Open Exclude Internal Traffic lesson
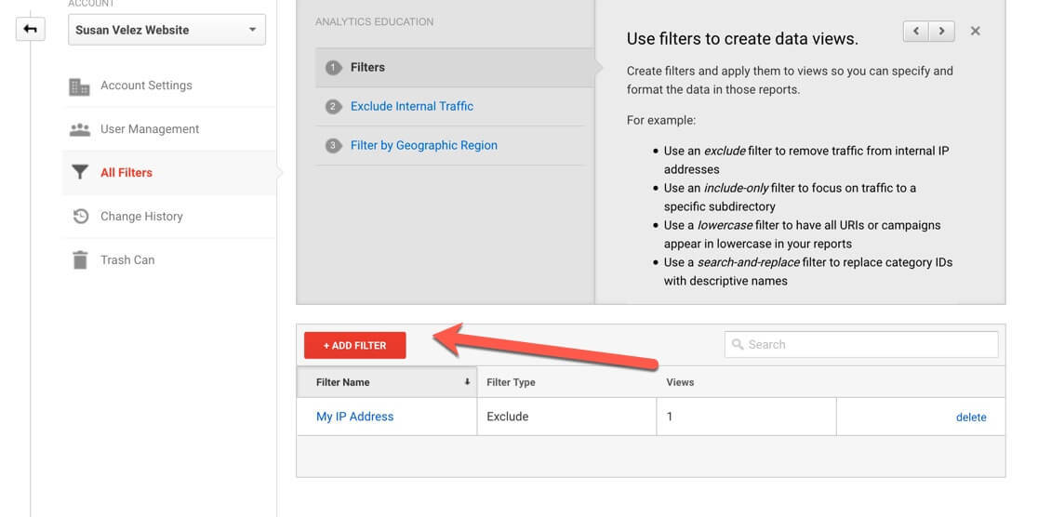 pos(411,106)
